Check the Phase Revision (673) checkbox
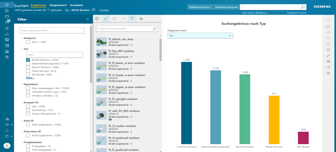 [28, 71]
